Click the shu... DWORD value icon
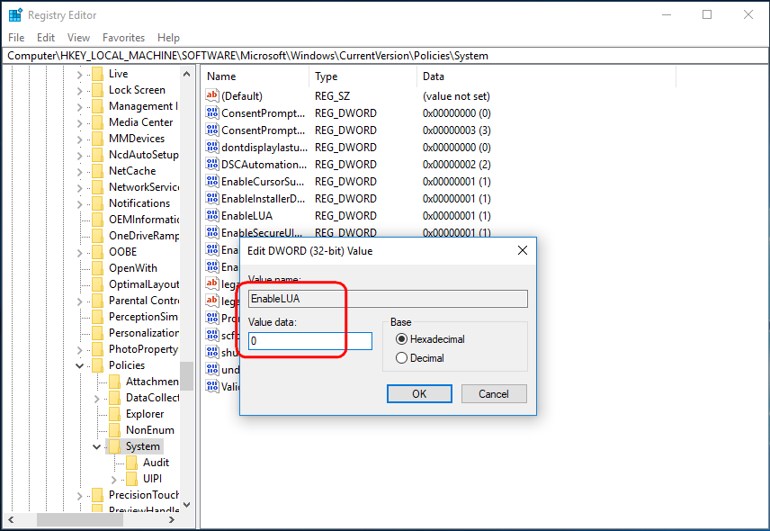Image resolution: width=770 pixels, height=531 pixels. pyautogui.click(x=212, y=352)
